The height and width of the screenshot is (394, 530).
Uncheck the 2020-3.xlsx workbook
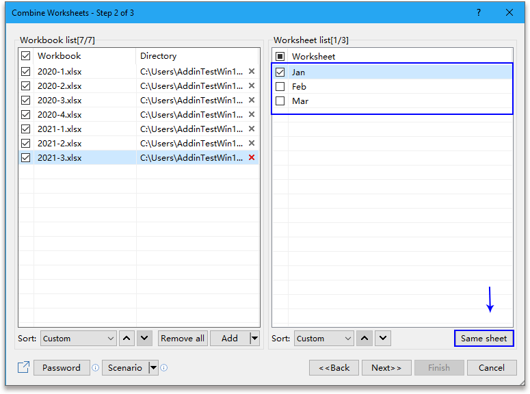click(x=26, y=101)
